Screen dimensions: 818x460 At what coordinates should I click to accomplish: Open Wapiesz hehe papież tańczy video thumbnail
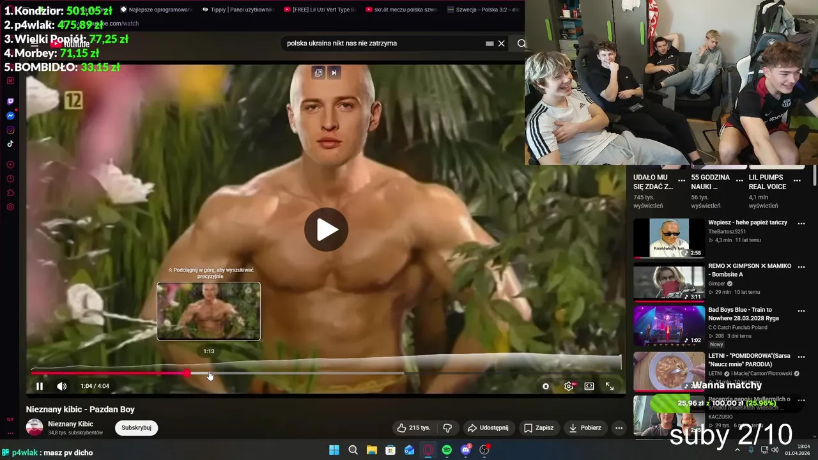point(668,238)
